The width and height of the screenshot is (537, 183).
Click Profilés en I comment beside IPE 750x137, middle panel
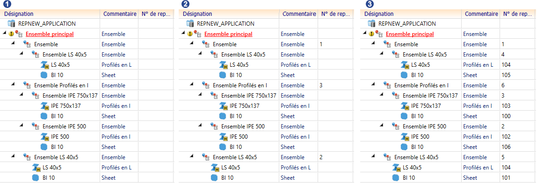(295, 106)
